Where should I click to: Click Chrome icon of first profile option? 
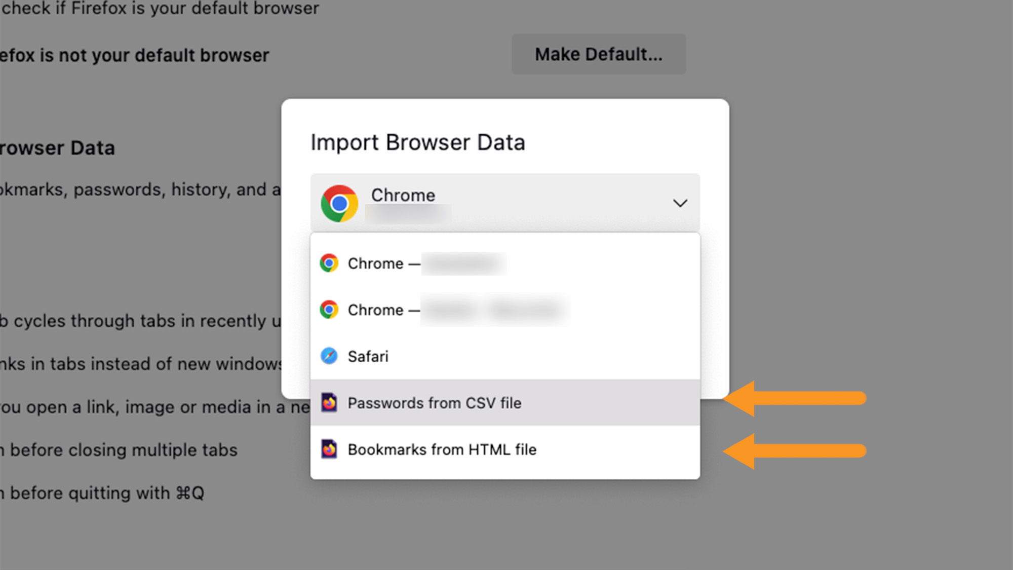pyautogui.click(x=329, y=263)
